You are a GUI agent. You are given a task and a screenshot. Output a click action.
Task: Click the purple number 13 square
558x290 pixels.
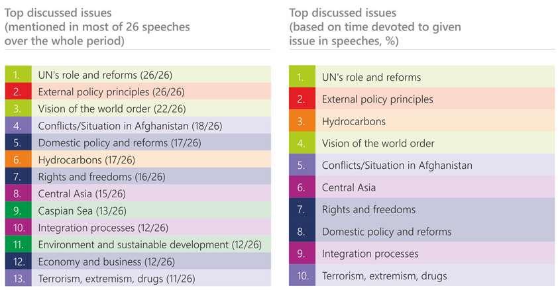tap(18, 278)
